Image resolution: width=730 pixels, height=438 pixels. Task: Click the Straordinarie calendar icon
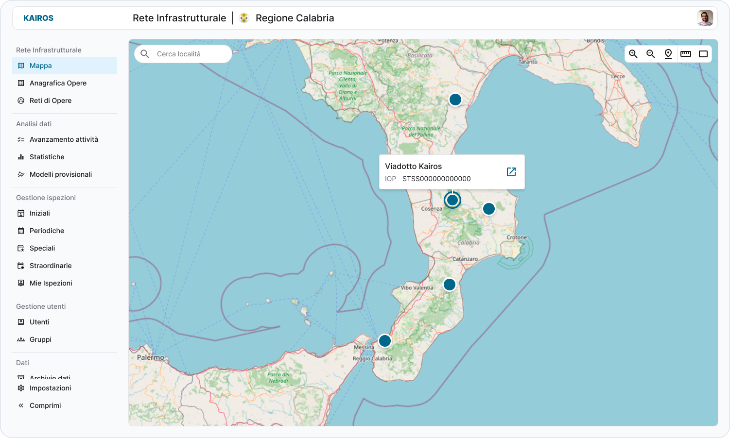pos(21,266)
